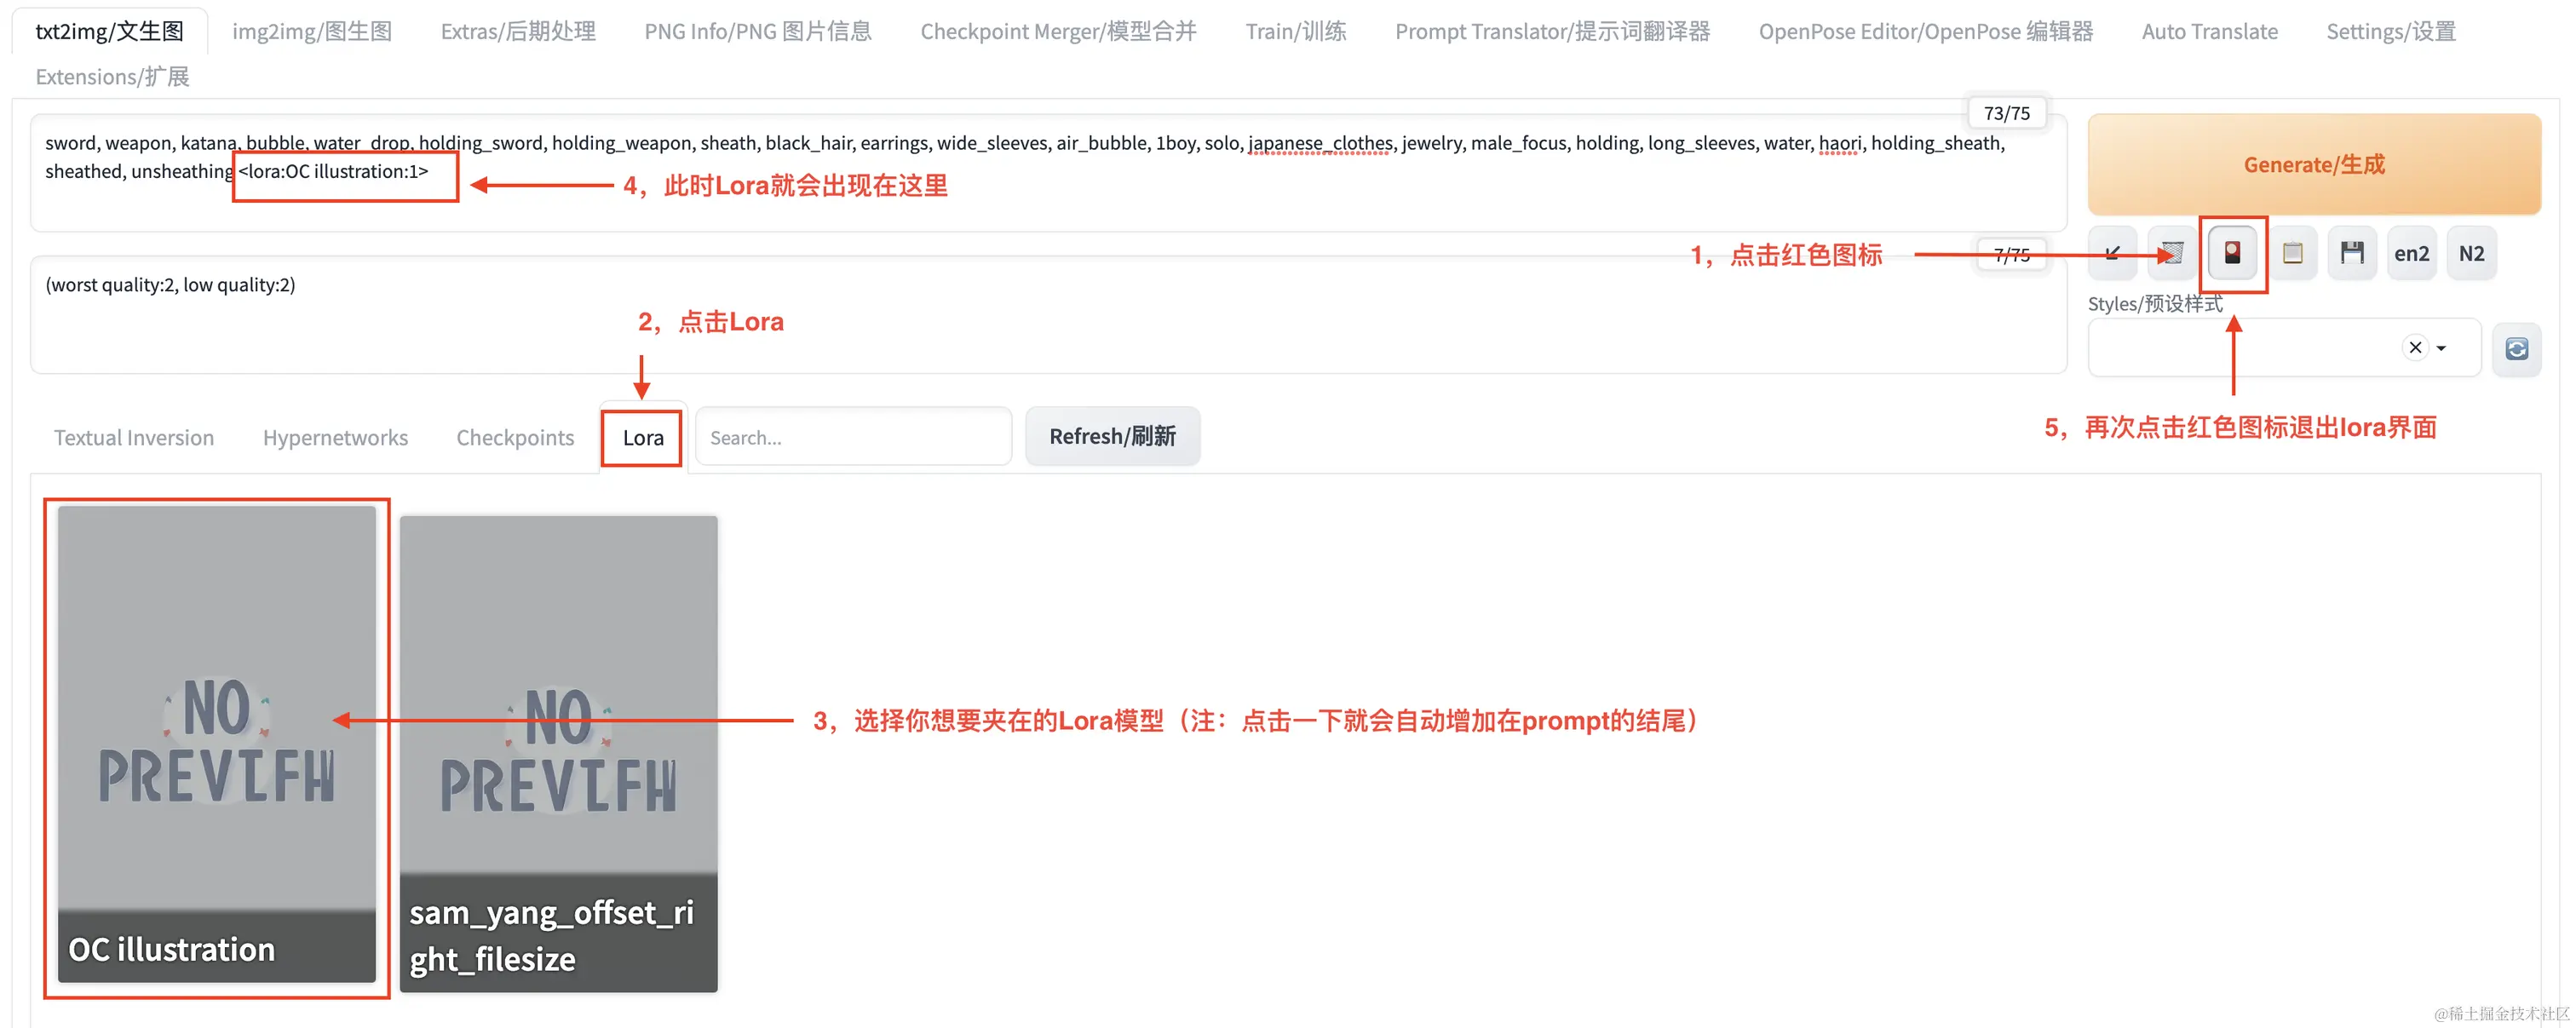Click into the positive prompt text area
The height and width of the screenshot is (1028, 2576).
[x=1048, y=173]
